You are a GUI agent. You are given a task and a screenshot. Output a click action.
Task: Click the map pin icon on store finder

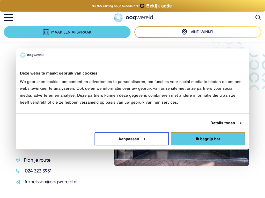click(x=184, y=32)
